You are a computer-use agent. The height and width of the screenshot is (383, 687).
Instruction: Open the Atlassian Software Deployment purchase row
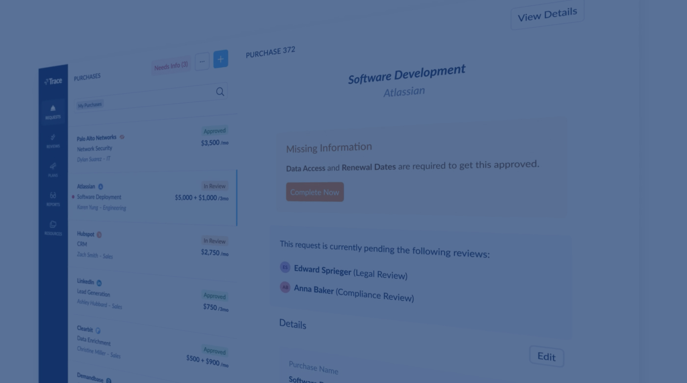tap(152, 197)
